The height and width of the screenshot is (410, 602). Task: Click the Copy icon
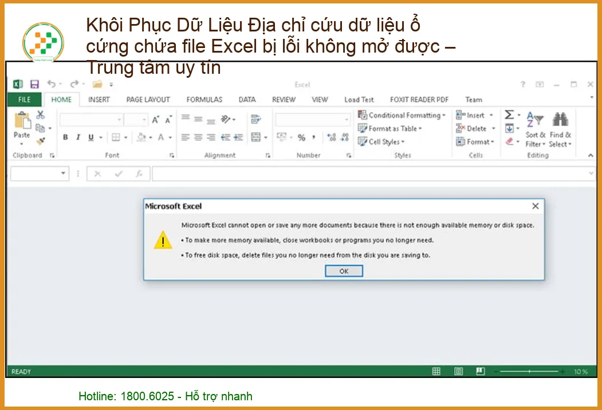coord(40,128)
